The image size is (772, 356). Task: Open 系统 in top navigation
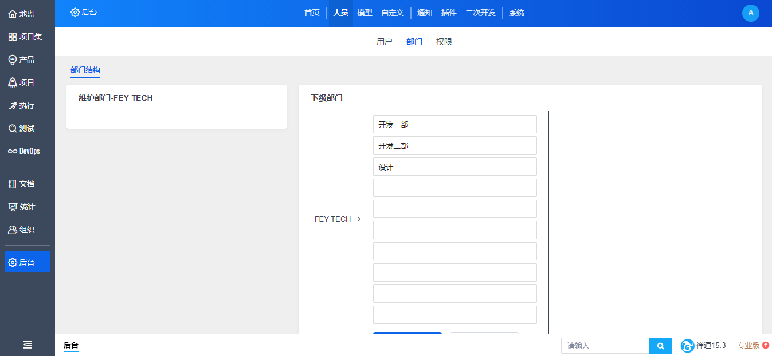(516, 13)
